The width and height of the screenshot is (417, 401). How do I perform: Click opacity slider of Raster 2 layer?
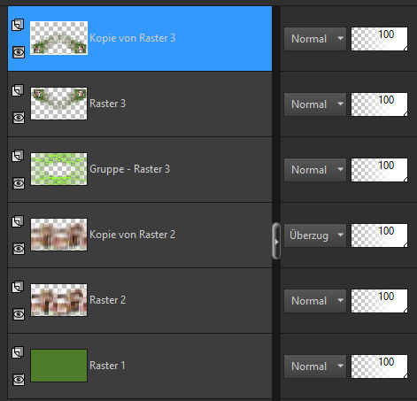379,301
